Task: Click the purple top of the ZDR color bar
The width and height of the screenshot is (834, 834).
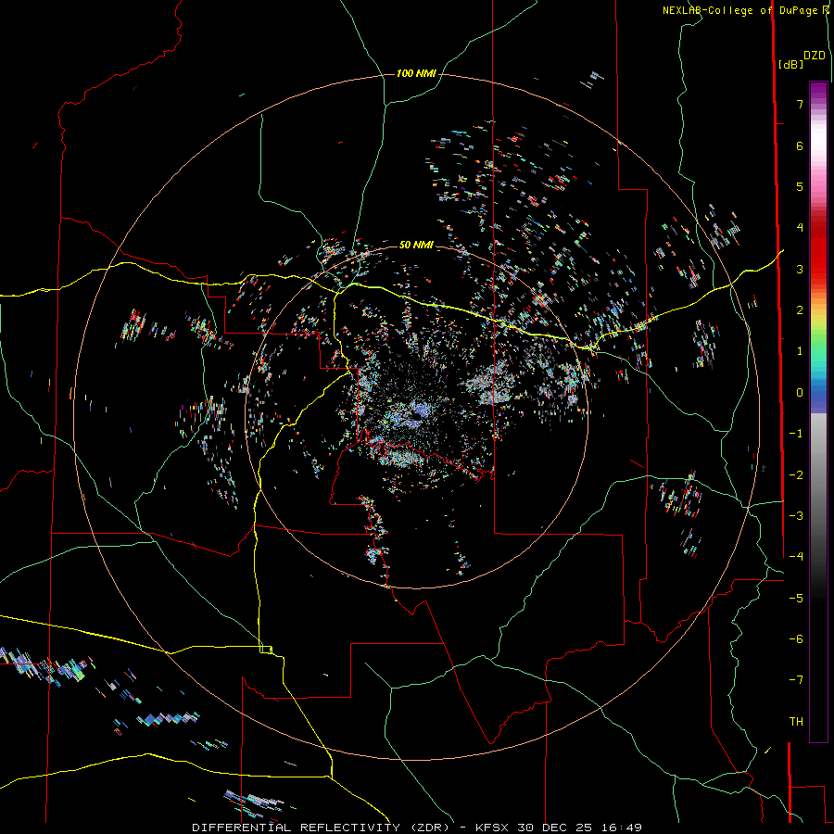Action: point(818,91)
